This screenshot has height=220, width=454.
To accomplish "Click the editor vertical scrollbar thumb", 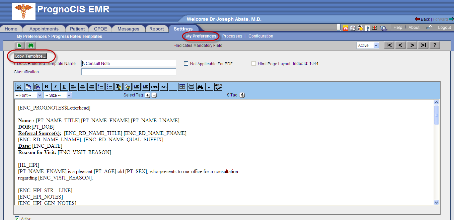I will coord(436,115).
